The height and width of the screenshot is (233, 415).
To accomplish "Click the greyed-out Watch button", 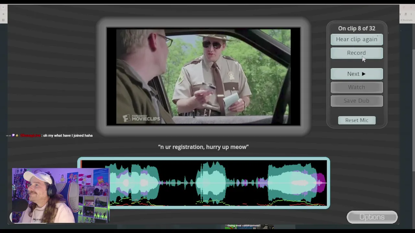I will click(357, 87).
